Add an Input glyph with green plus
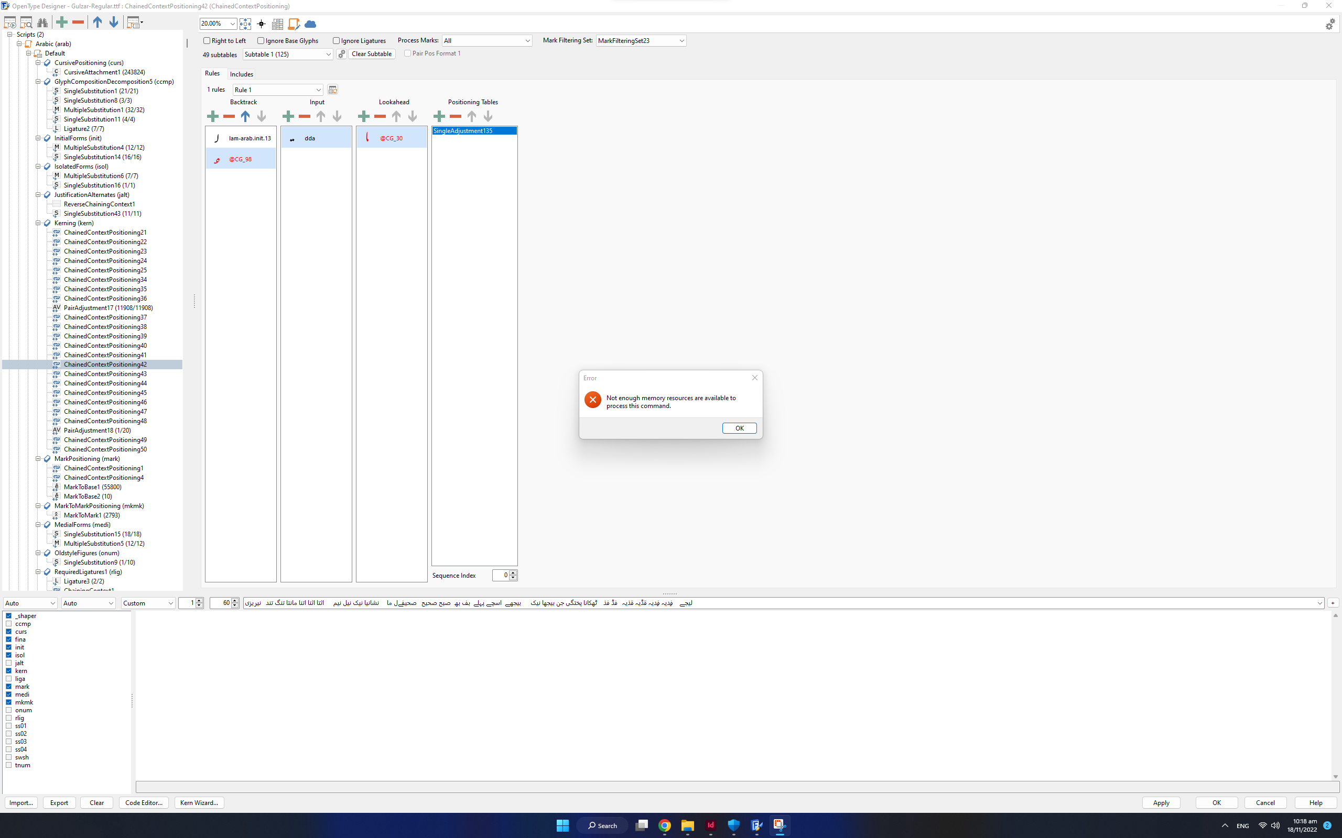 point(288,116)
